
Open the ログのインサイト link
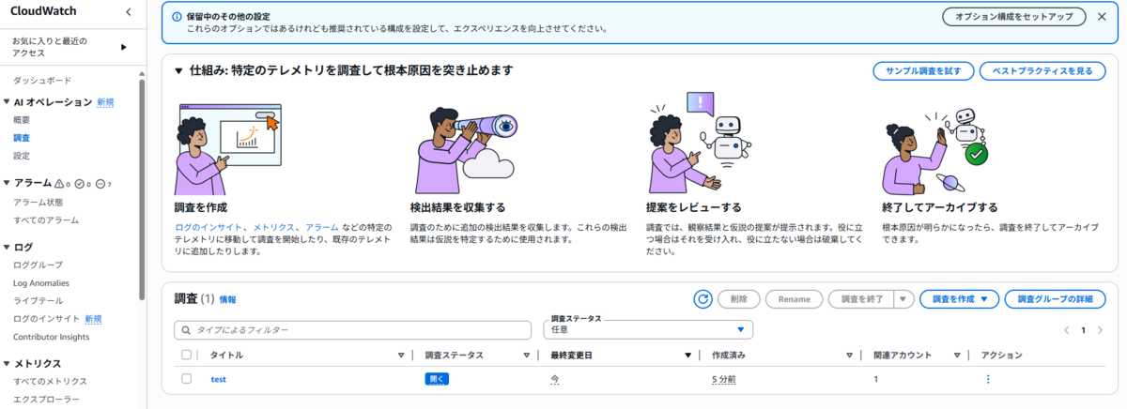point(210,228)
